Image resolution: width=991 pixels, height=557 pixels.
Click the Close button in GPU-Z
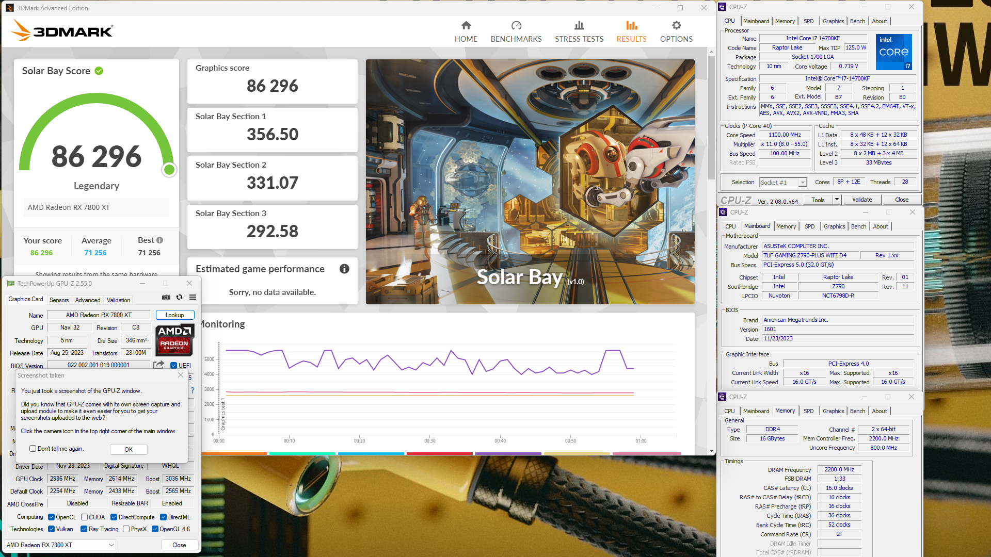click(x=179, y=545)
